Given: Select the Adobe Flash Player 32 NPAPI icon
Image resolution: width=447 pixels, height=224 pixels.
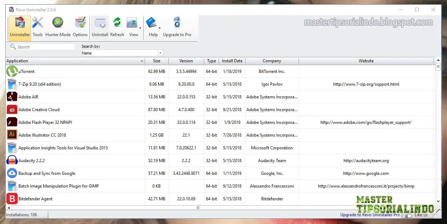Looking at the screenshot, I should (x=12, y=122).
